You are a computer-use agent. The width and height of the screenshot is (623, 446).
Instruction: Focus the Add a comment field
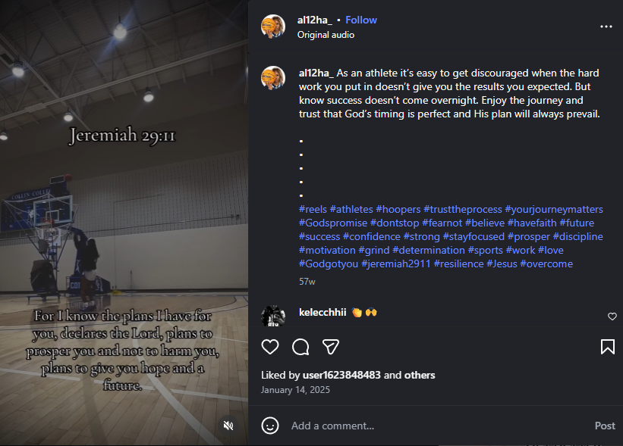(437, 426)
